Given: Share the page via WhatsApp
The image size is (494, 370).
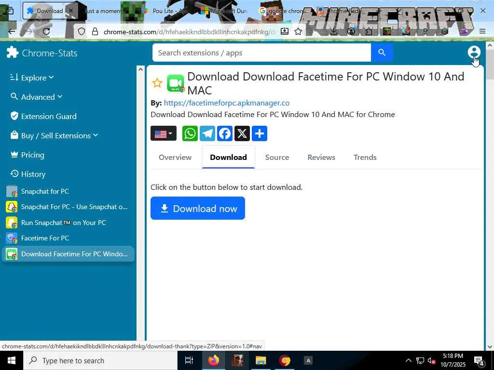Looking at the screenshot, I should coord(190,133).
